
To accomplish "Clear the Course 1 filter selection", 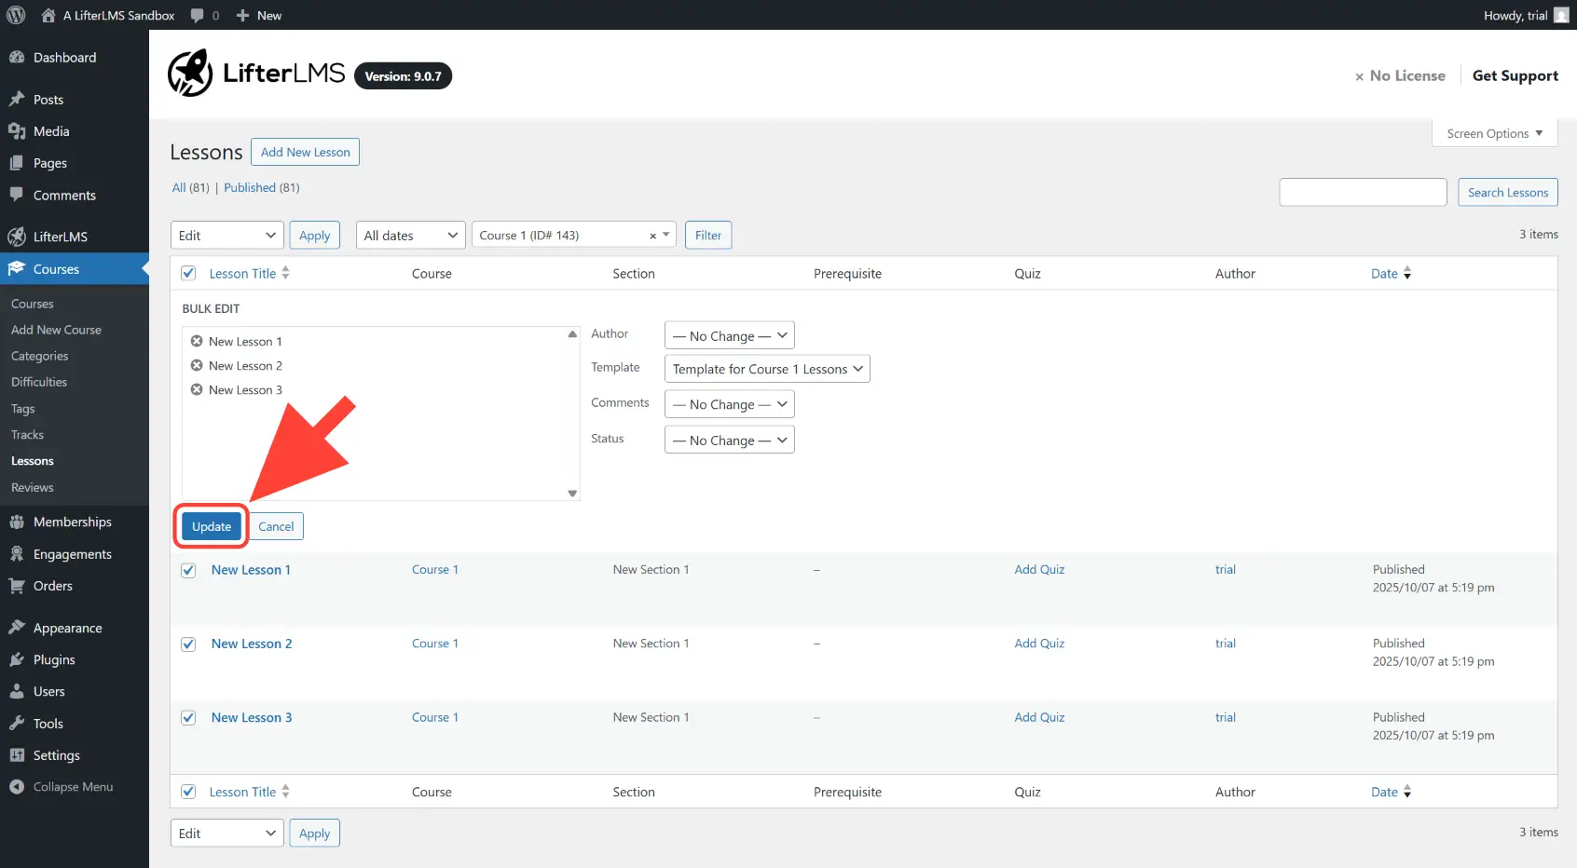I will (x=652, y=237).
